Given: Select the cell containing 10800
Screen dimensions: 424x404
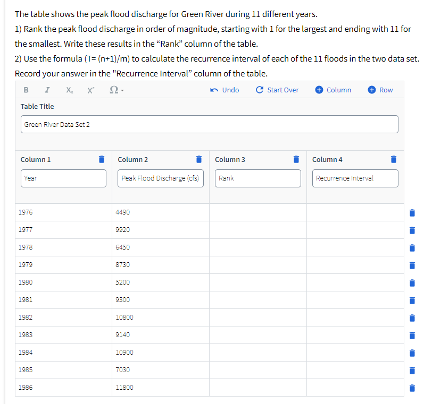Looking at the screenshot, I should (x=161, y=317).
